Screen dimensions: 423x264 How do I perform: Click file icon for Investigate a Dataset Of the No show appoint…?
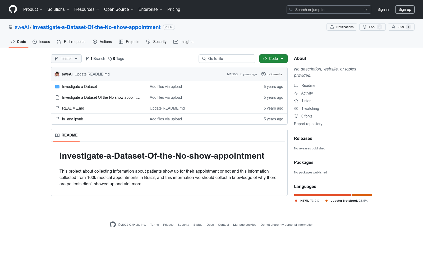pos(57,97)
